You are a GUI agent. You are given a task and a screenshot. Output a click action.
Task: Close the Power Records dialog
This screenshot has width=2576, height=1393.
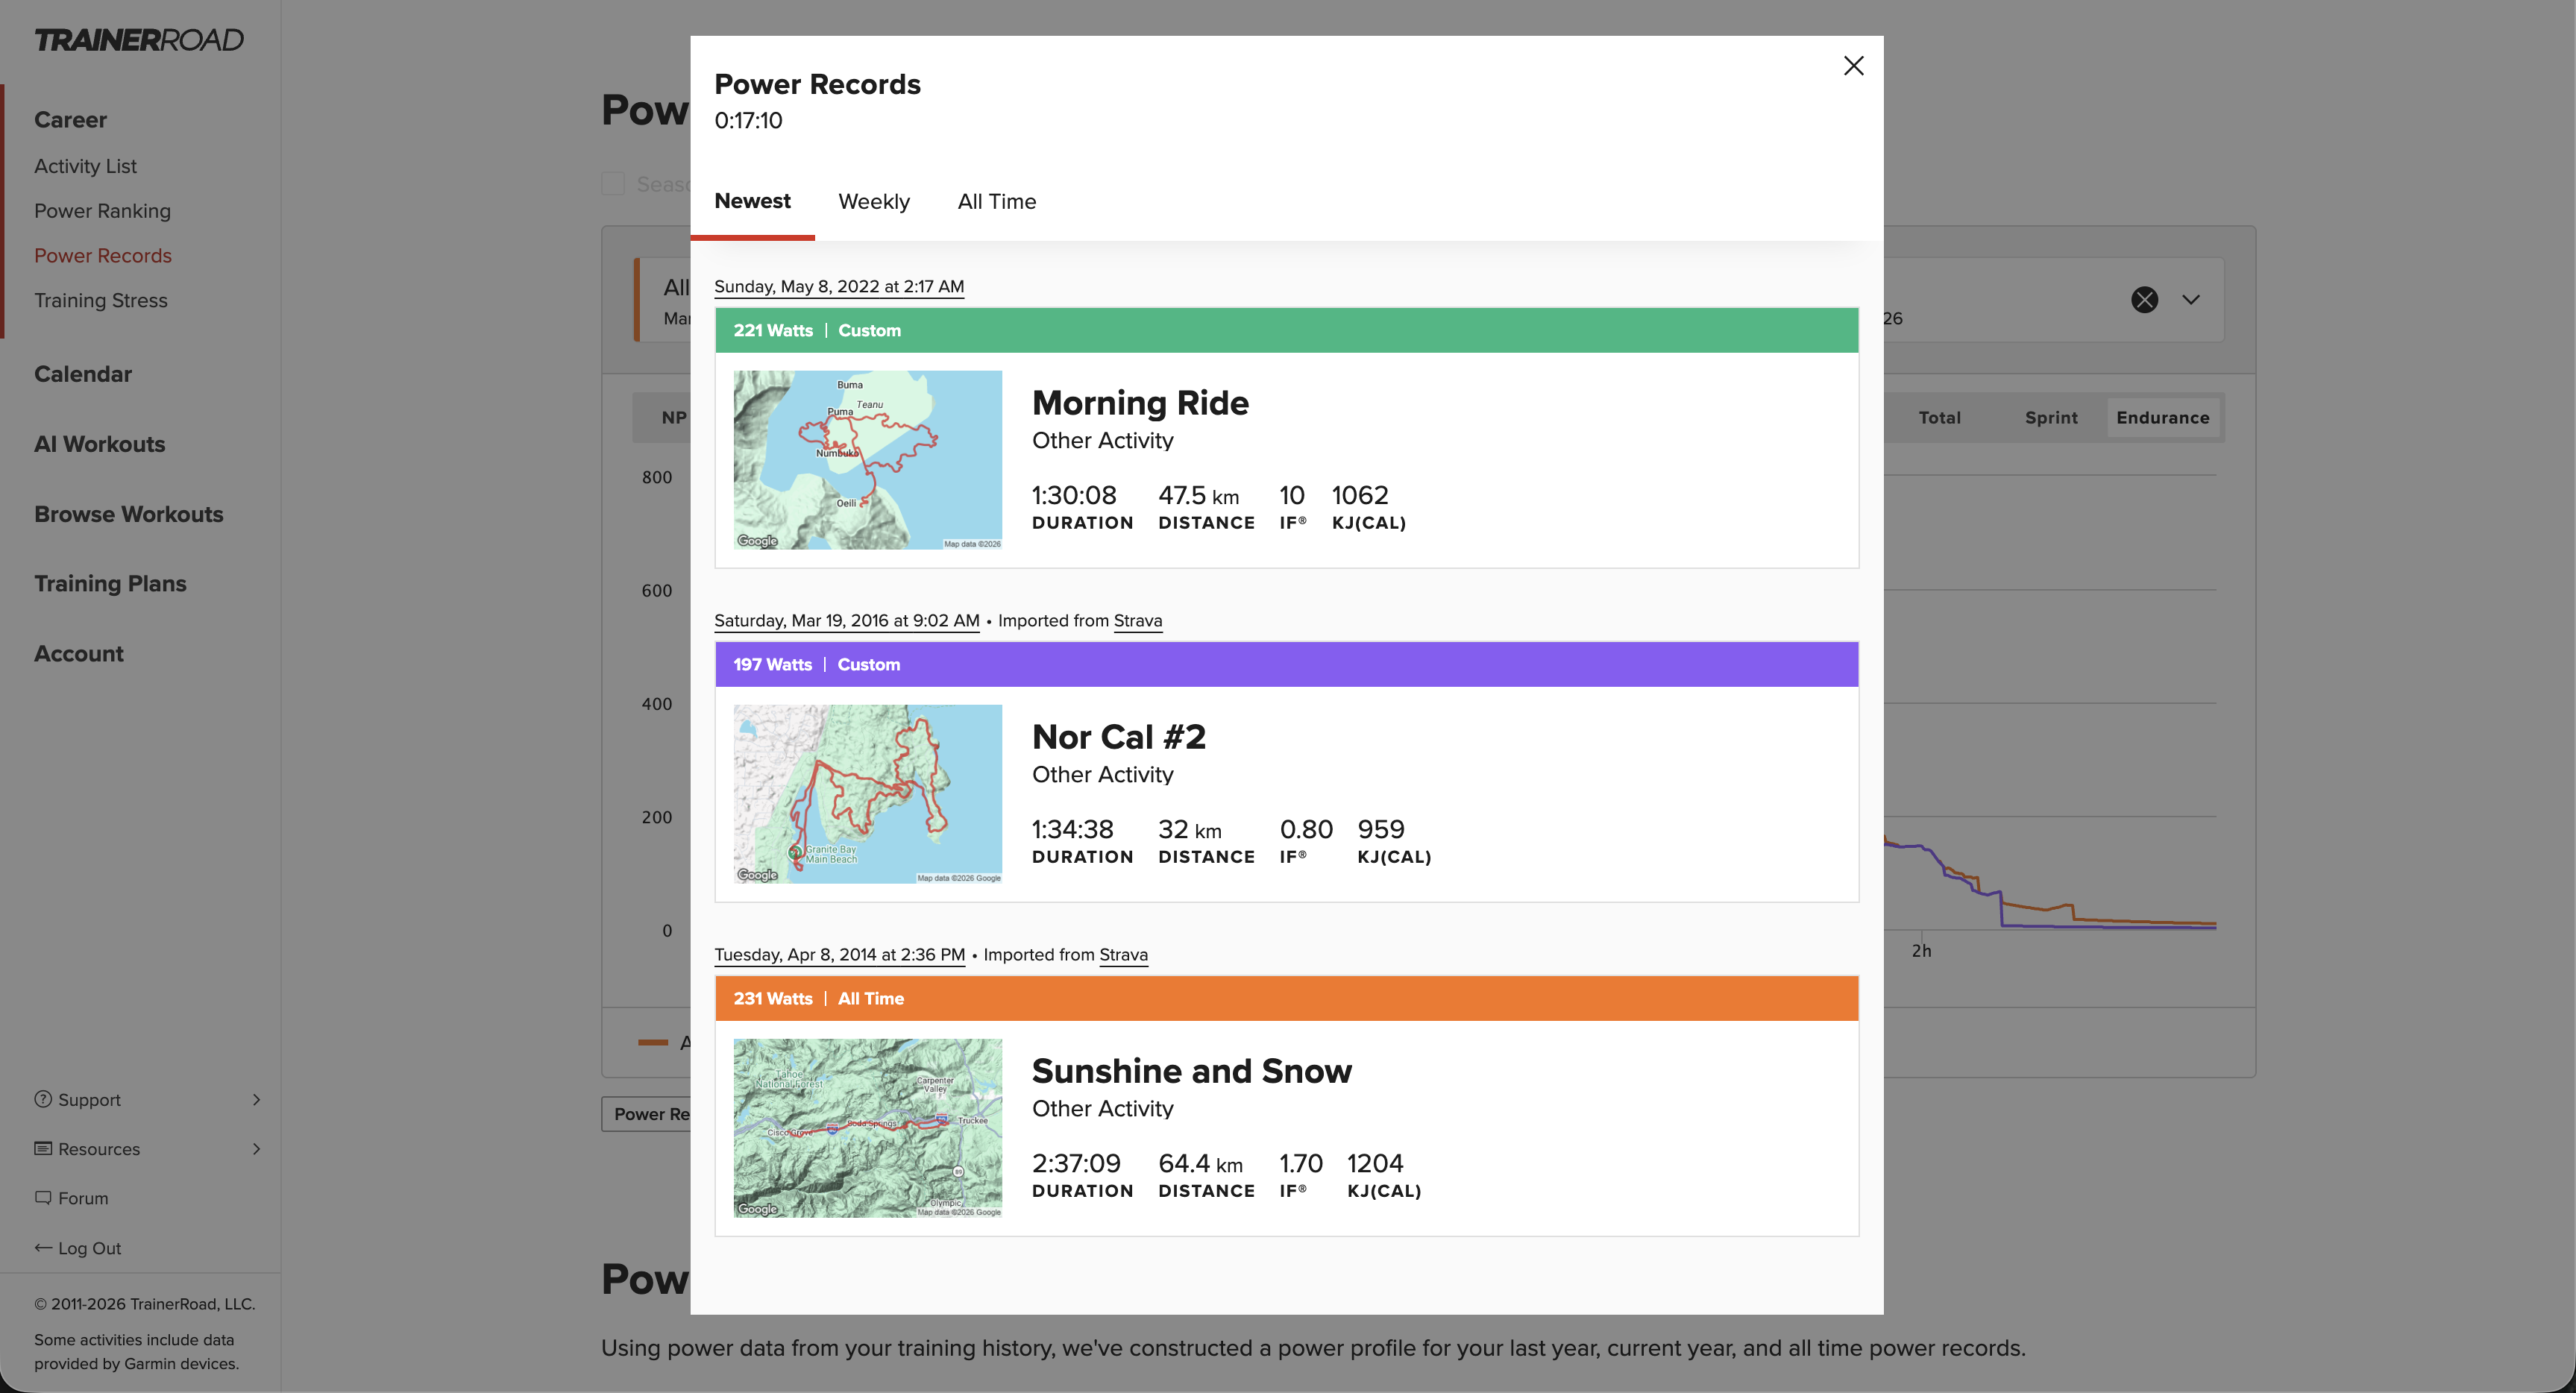click(x=1853, y=66)
